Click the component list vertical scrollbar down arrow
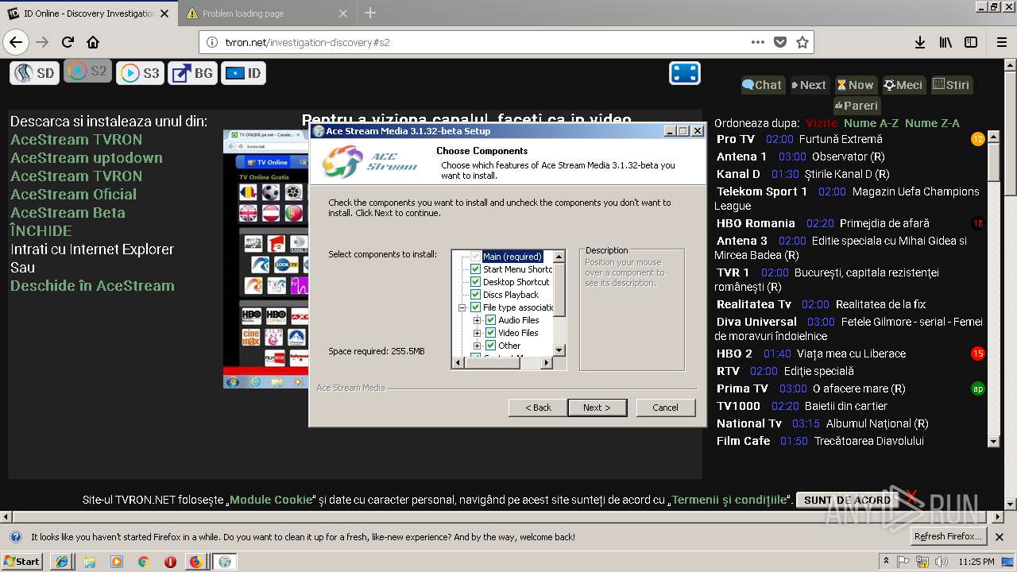This screenshot has width=1017, height=572. (x=559, y=350)
